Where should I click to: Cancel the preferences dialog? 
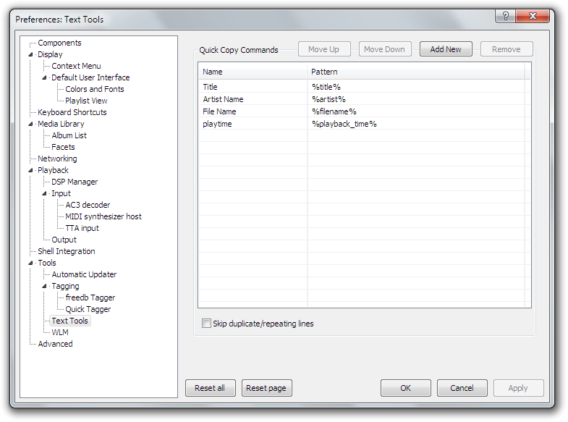[462, 388]
